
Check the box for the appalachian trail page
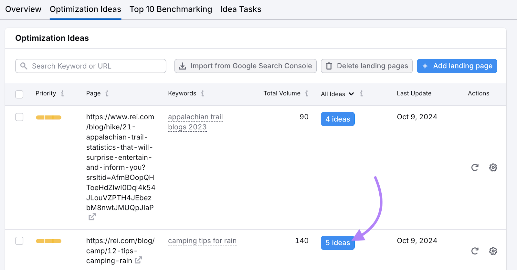[x=19, y=117]
